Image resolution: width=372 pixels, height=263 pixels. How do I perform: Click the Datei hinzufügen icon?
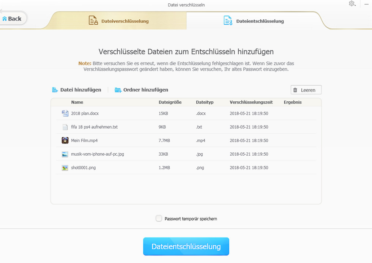point(55,90)
